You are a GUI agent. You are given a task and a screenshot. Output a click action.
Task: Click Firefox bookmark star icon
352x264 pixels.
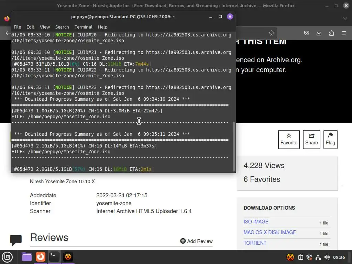(272, 33)
